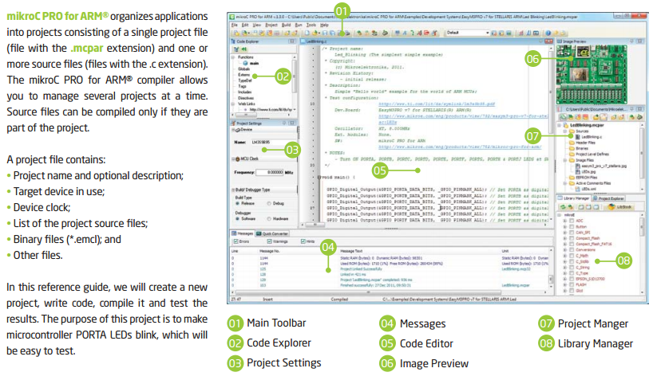The height and width of the screenshot is (376, 653).
Task: Click the device Name field LM3S9B95
Action: (x=274, y=142)
